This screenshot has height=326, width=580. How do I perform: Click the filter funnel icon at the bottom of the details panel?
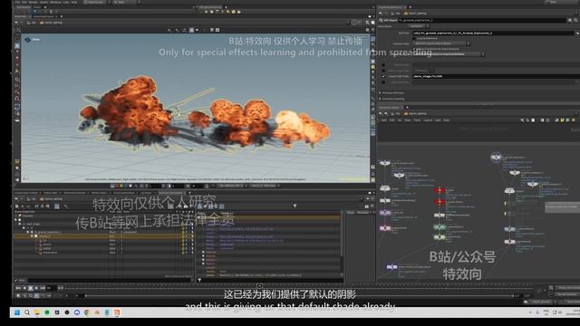click(199, 280)
